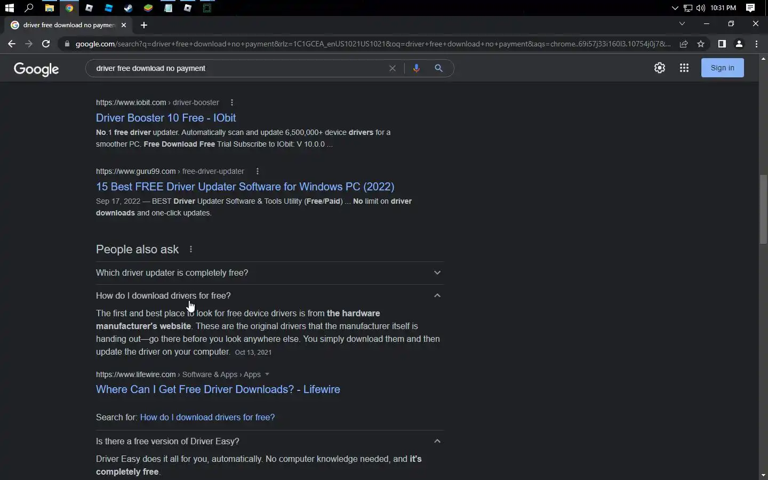Search for 'How do I download drivers for free?'
This screenshot has width=768, height=480.
207,417
